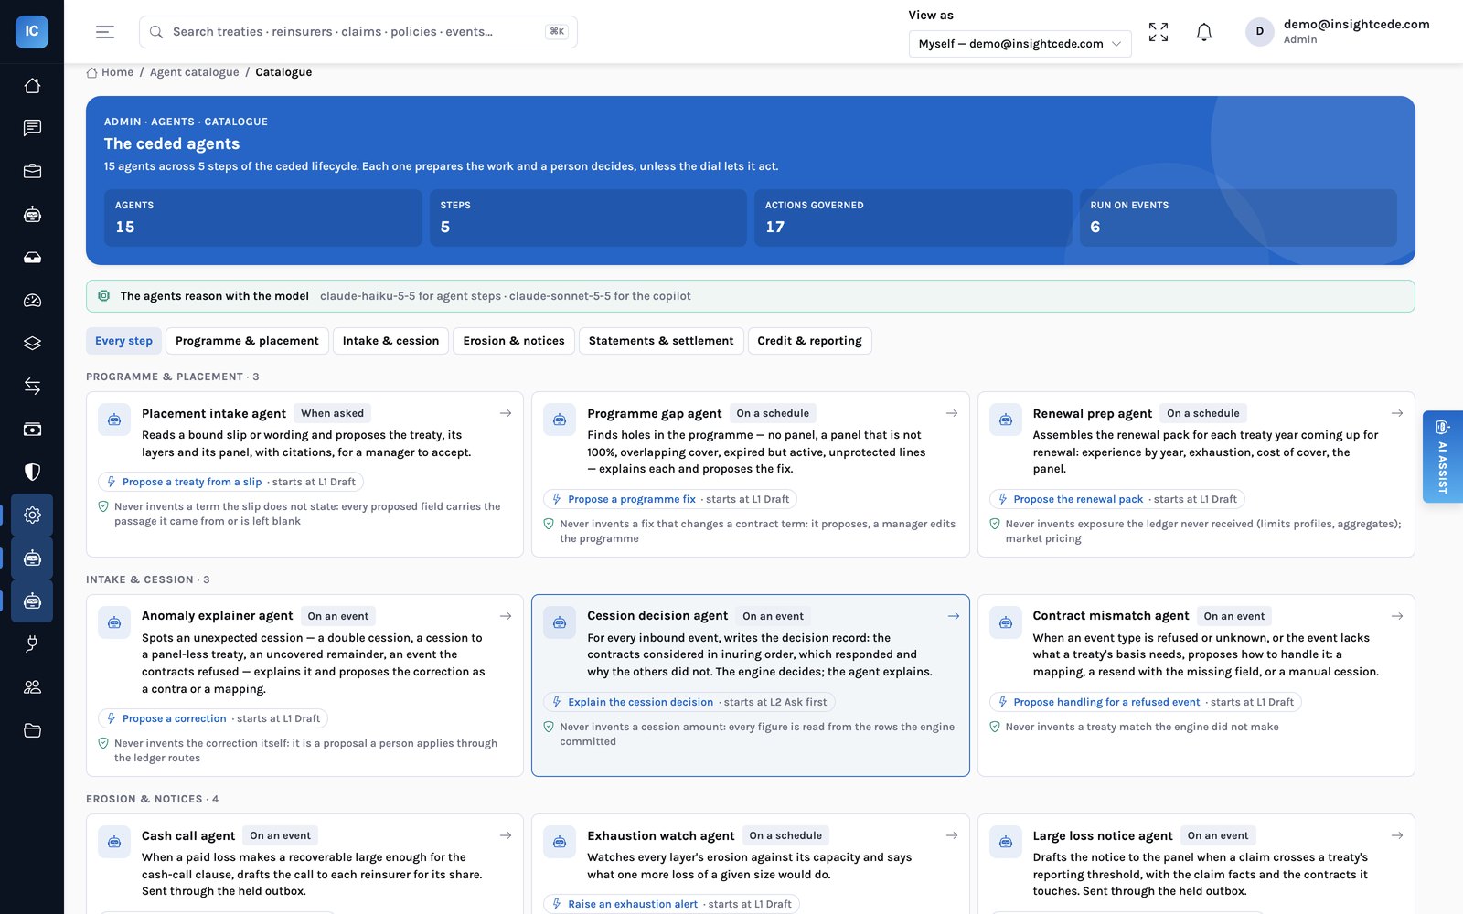Open the shield sidebar icon
The image size is (1463, 914).
(32, 472)
